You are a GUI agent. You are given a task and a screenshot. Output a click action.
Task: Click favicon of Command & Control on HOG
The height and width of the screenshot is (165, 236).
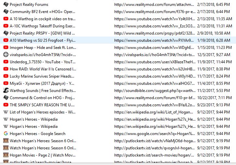point(6,98)
